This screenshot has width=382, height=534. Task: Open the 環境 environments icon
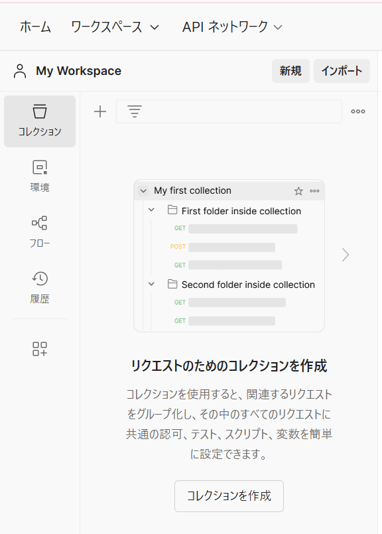[40, 176]
